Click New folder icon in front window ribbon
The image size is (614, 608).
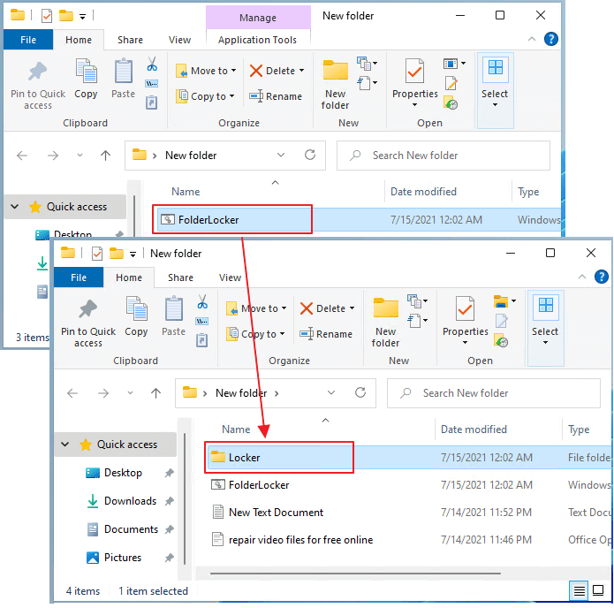click(x=386, y=321)
